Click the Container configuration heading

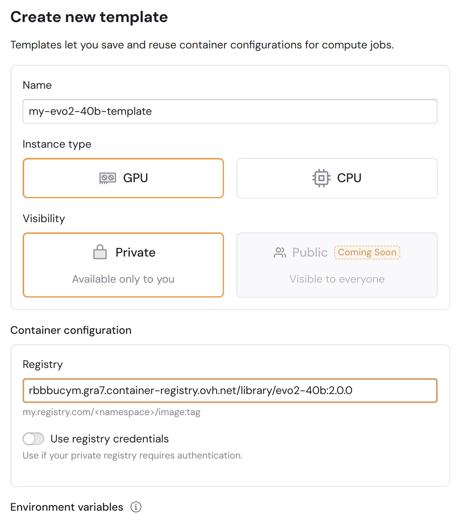[71, 330]
